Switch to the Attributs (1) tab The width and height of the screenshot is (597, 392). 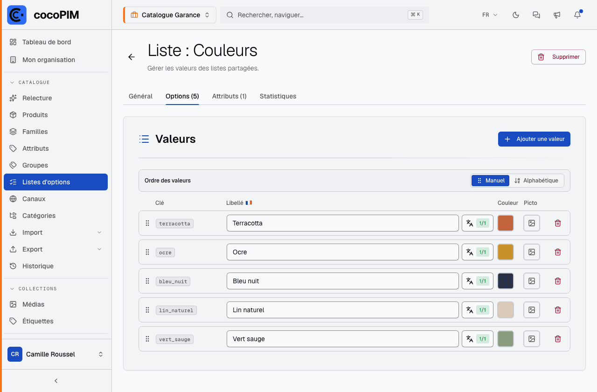click(229, 96)
